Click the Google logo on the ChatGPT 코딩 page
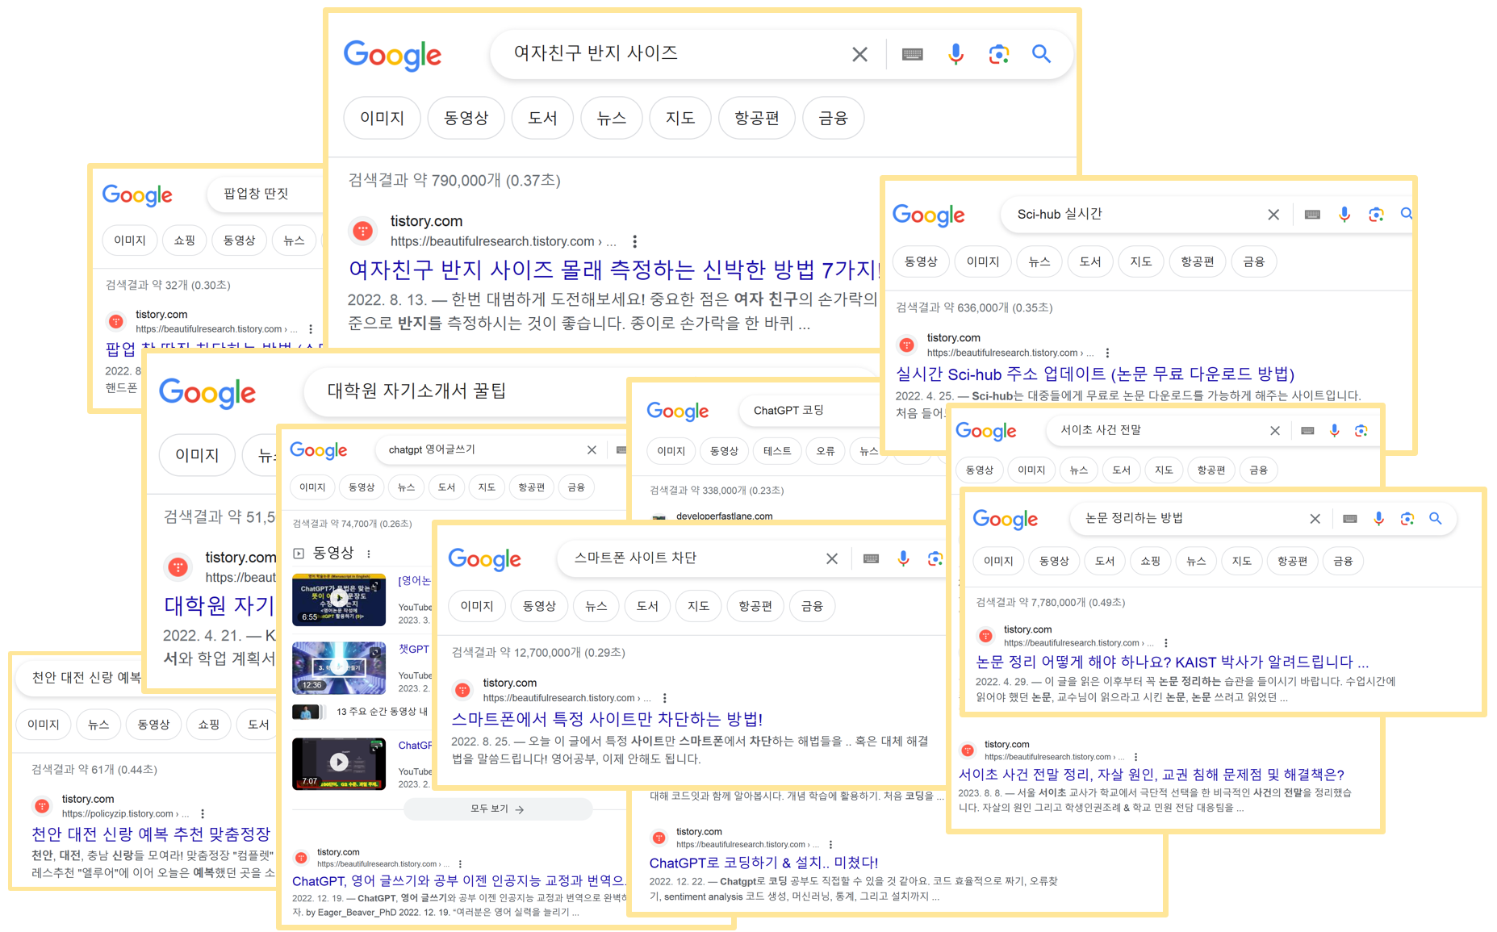The height and width of the screenshot is (932, 1497). point(678,411)
